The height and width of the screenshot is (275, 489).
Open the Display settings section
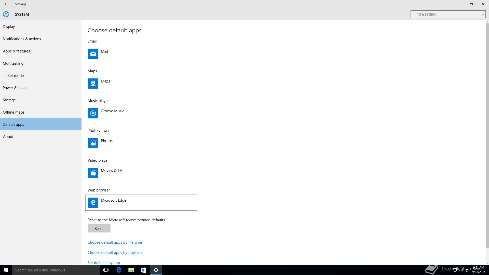(x=9, y=27)
